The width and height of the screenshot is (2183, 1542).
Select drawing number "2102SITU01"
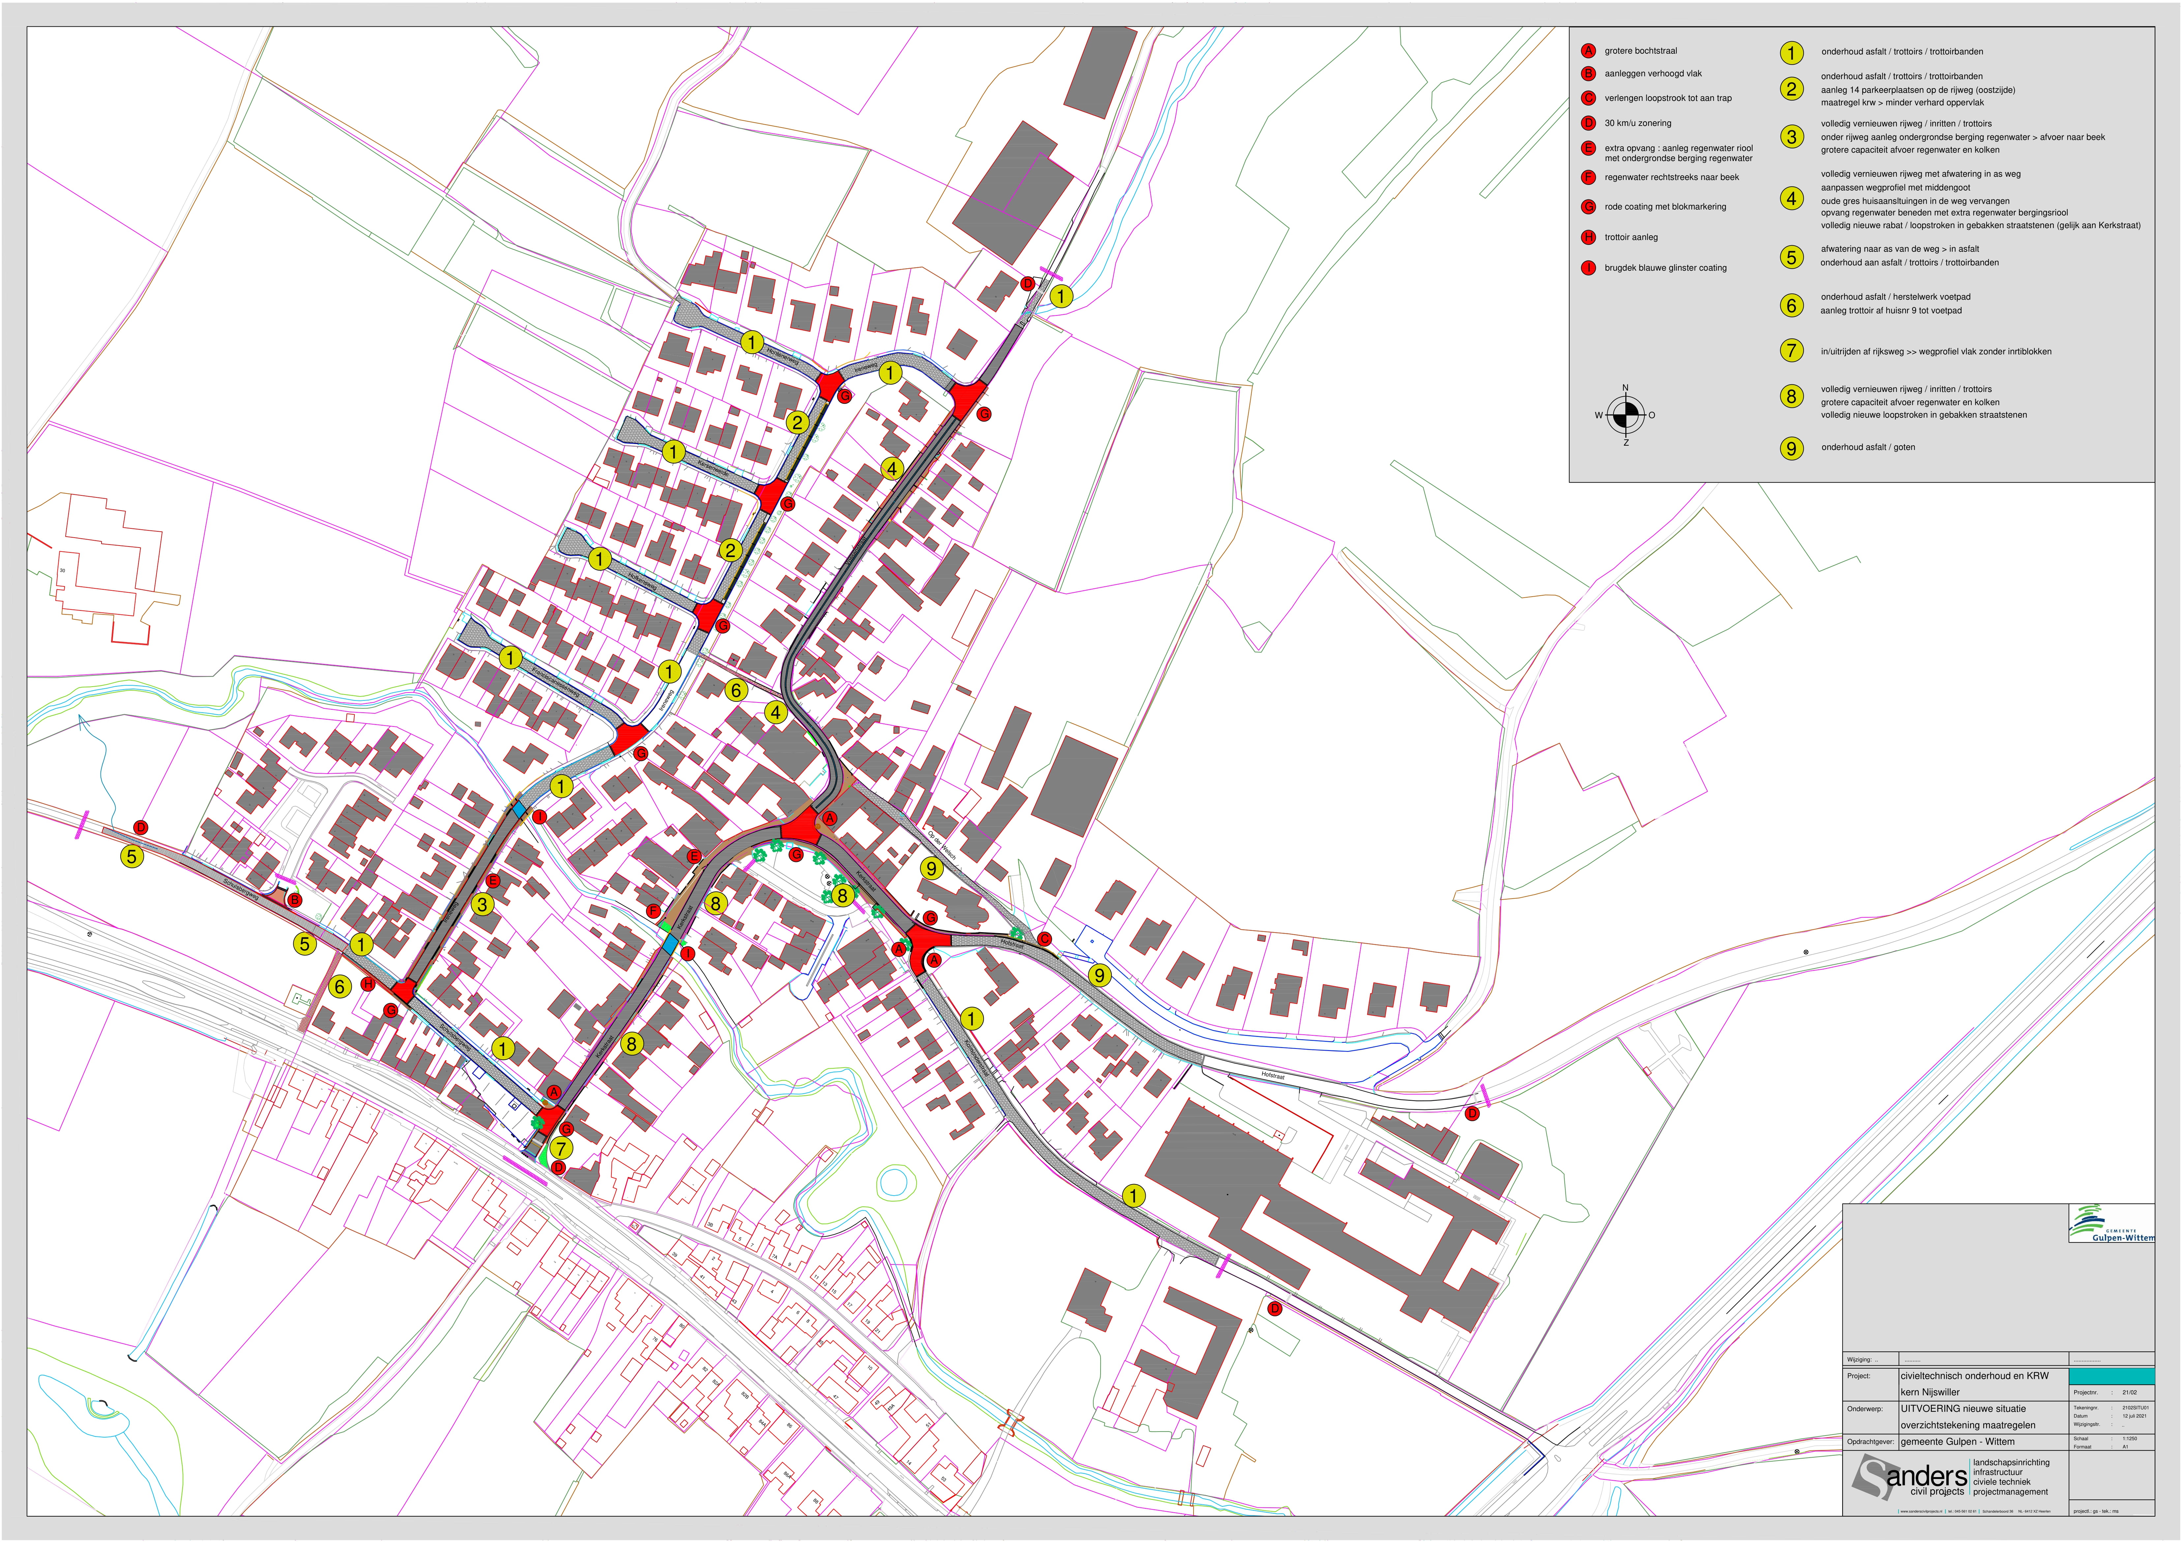click(x=2136, y=1408)
